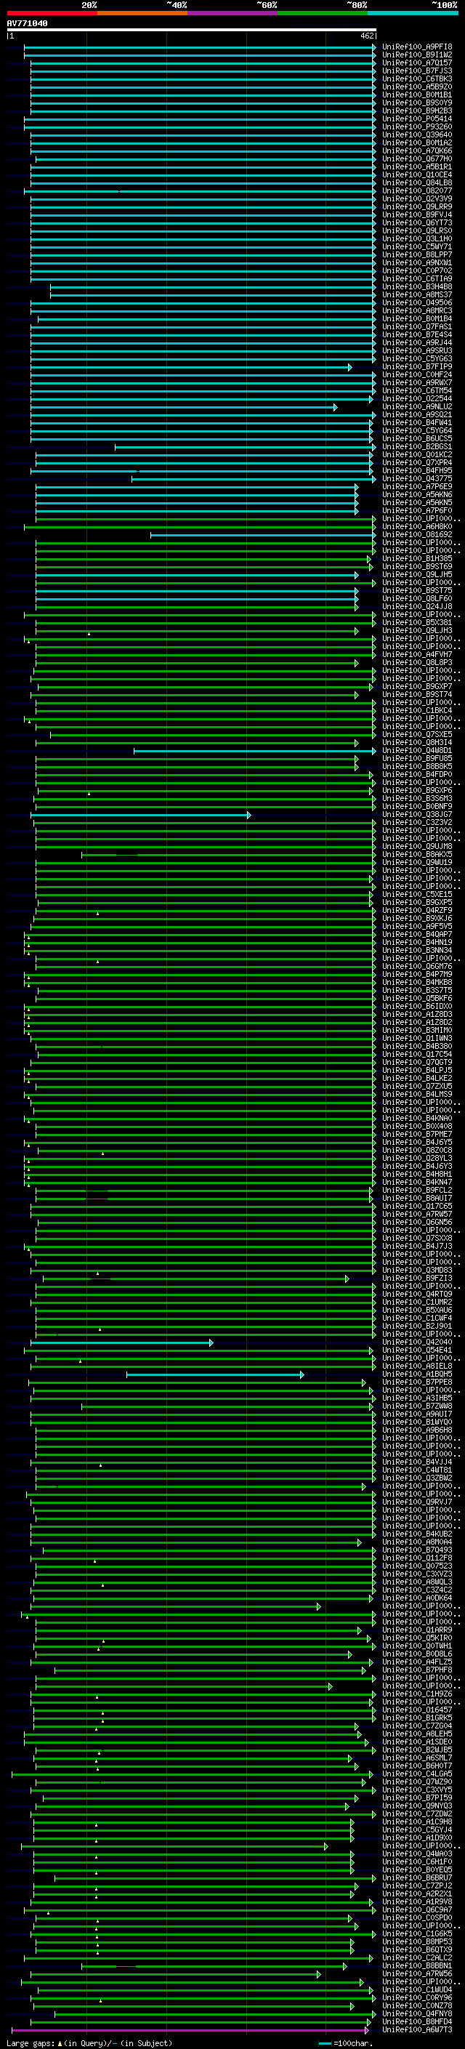The height and width of the screenshot is (2049, 465).
Task: Click the UniRef100_O22544 label
Action: point(417,399)
